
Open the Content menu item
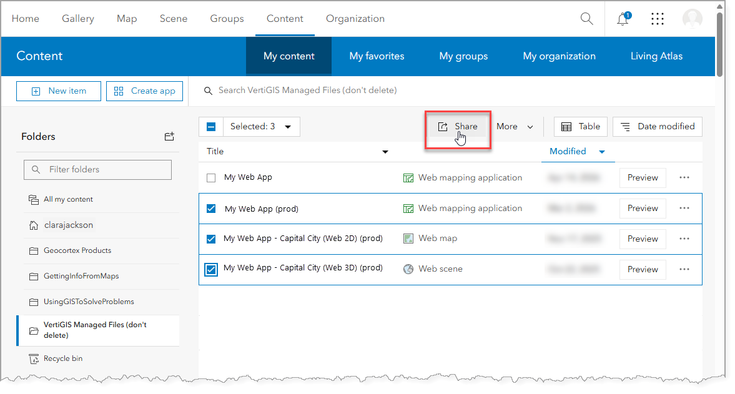[285, 19]
